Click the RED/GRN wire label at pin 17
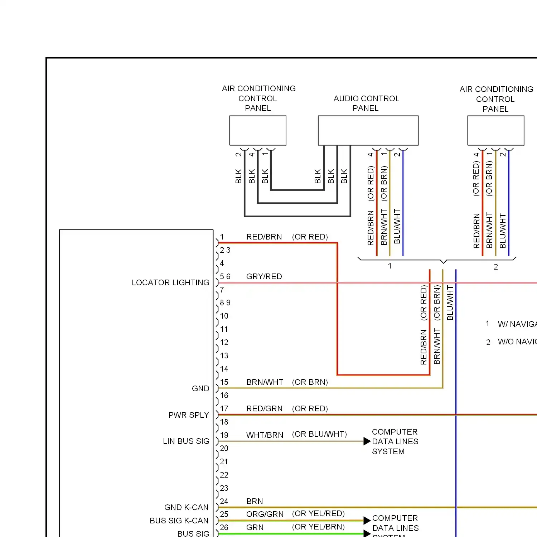This screenshot has height=537, width=537. [x=265, y=408]
